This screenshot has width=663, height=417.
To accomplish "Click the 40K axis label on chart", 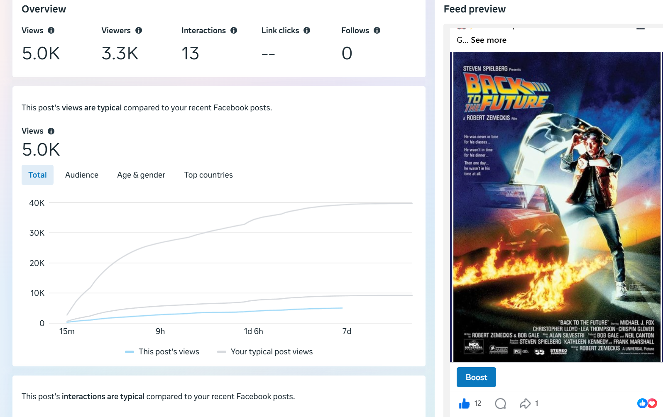I will [37, 203].
